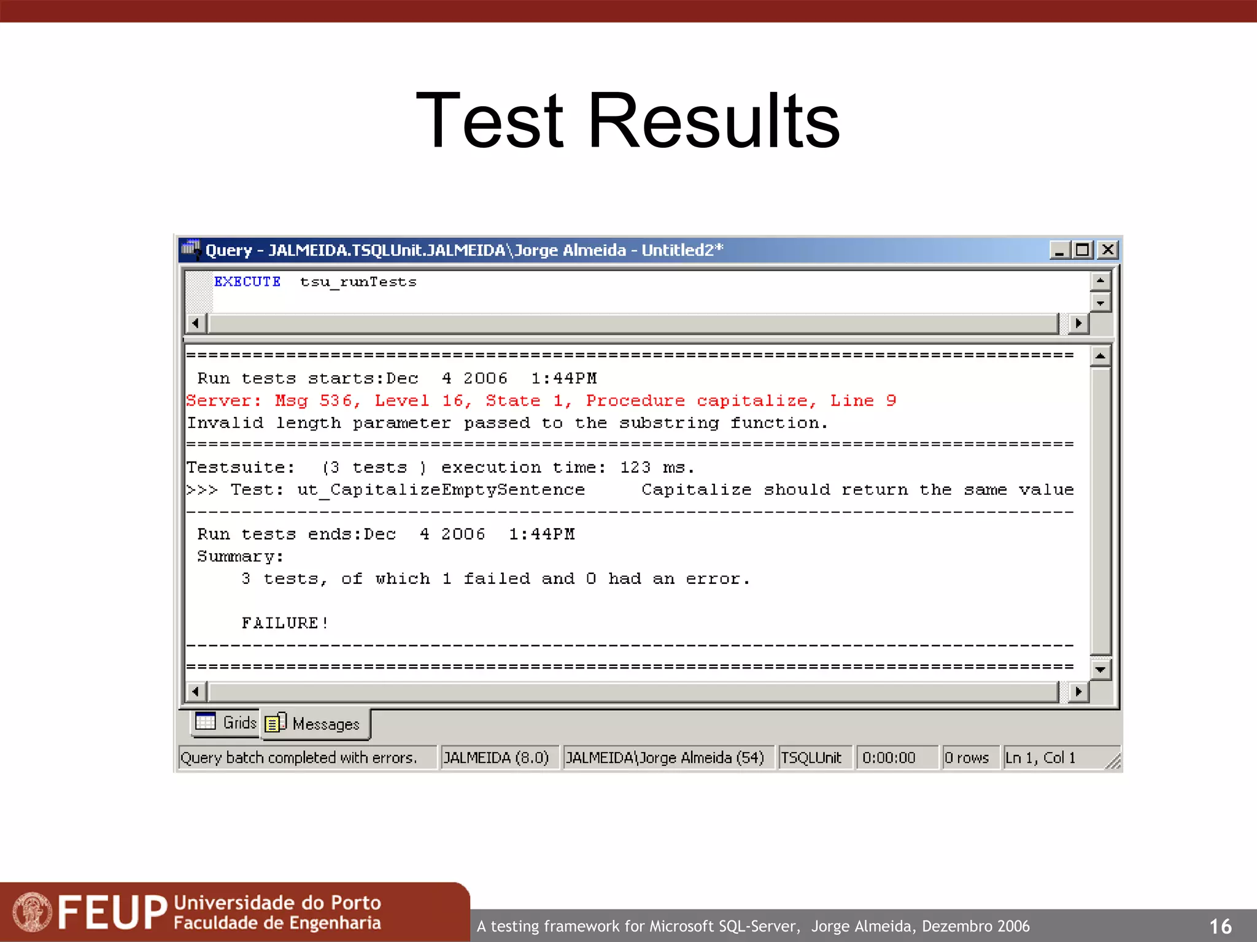Click the query editor scroll left arrow

point(196,323)
